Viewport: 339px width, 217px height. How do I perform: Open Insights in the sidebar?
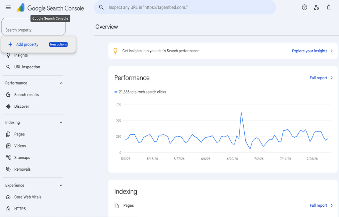click(x=21, y=55)
